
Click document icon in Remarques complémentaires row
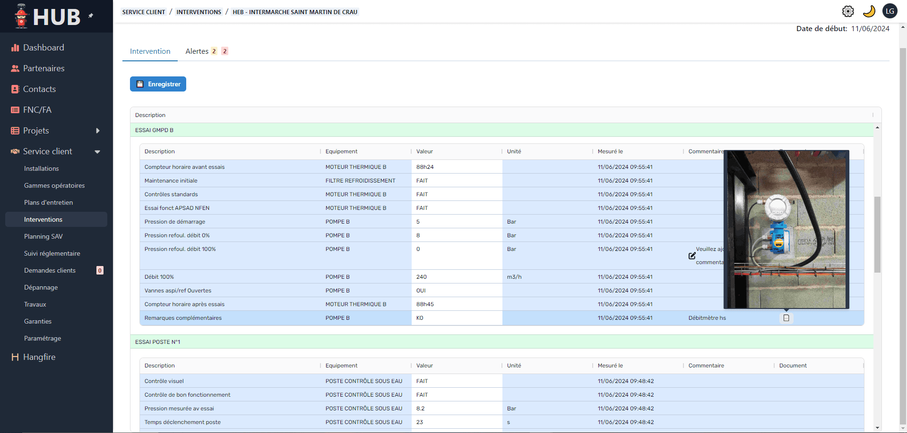786,318
